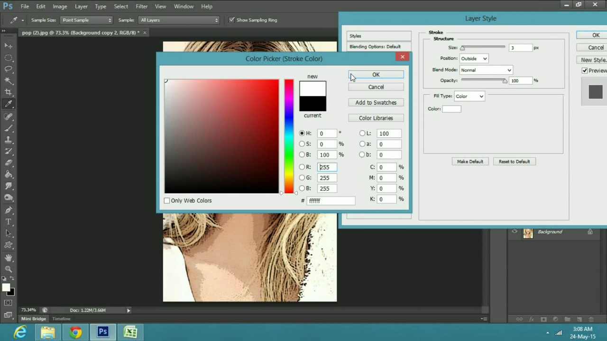Screen dimensions: 607x341
Task: Select the Lasso tool
Action: 9,69
